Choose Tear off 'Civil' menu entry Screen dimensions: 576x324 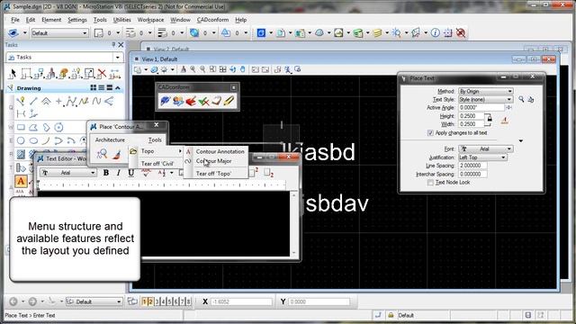click(157, 164)
